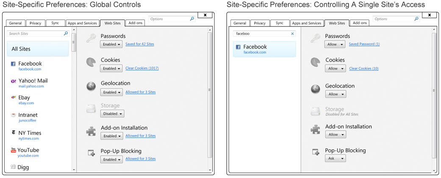
Task: Click the Yahoo! Mail site icon
Action: (14, 81)
